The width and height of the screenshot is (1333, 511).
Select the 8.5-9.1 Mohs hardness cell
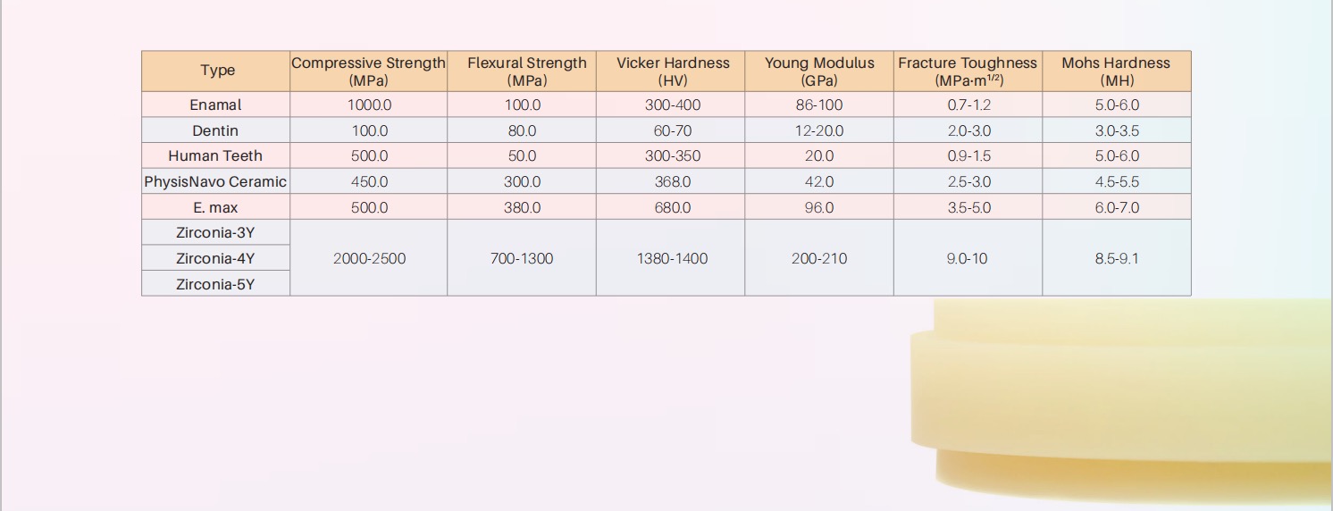tap(1117, 258)
